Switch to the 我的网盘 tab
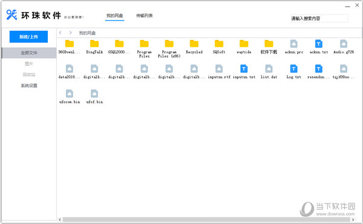 coord(114,16)
